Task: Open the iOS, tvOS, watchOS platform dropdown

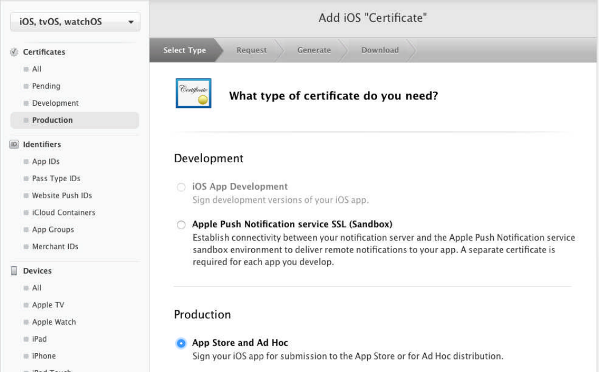Action: [76, 22]
